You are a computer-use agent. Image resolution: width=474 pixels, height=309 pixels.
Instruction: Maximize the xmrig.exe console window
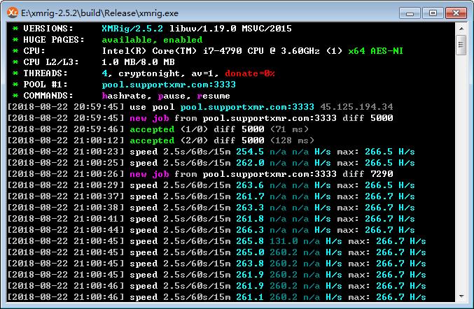(433, 13)
